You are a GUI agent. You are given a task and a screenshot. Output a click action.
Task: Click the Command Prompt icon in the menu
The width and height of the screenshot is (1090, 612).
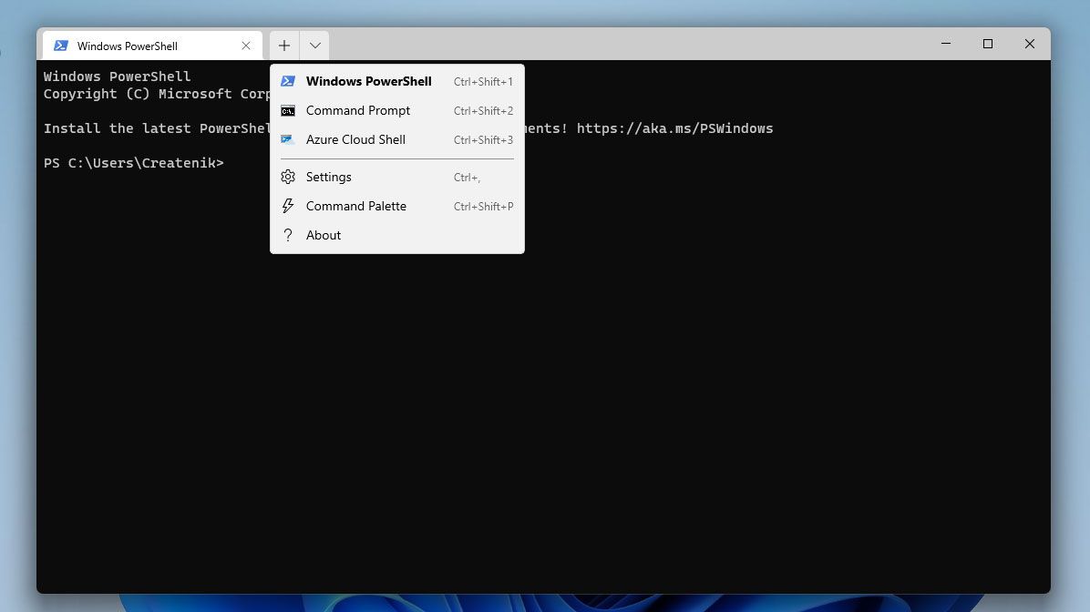click(288, 110)
